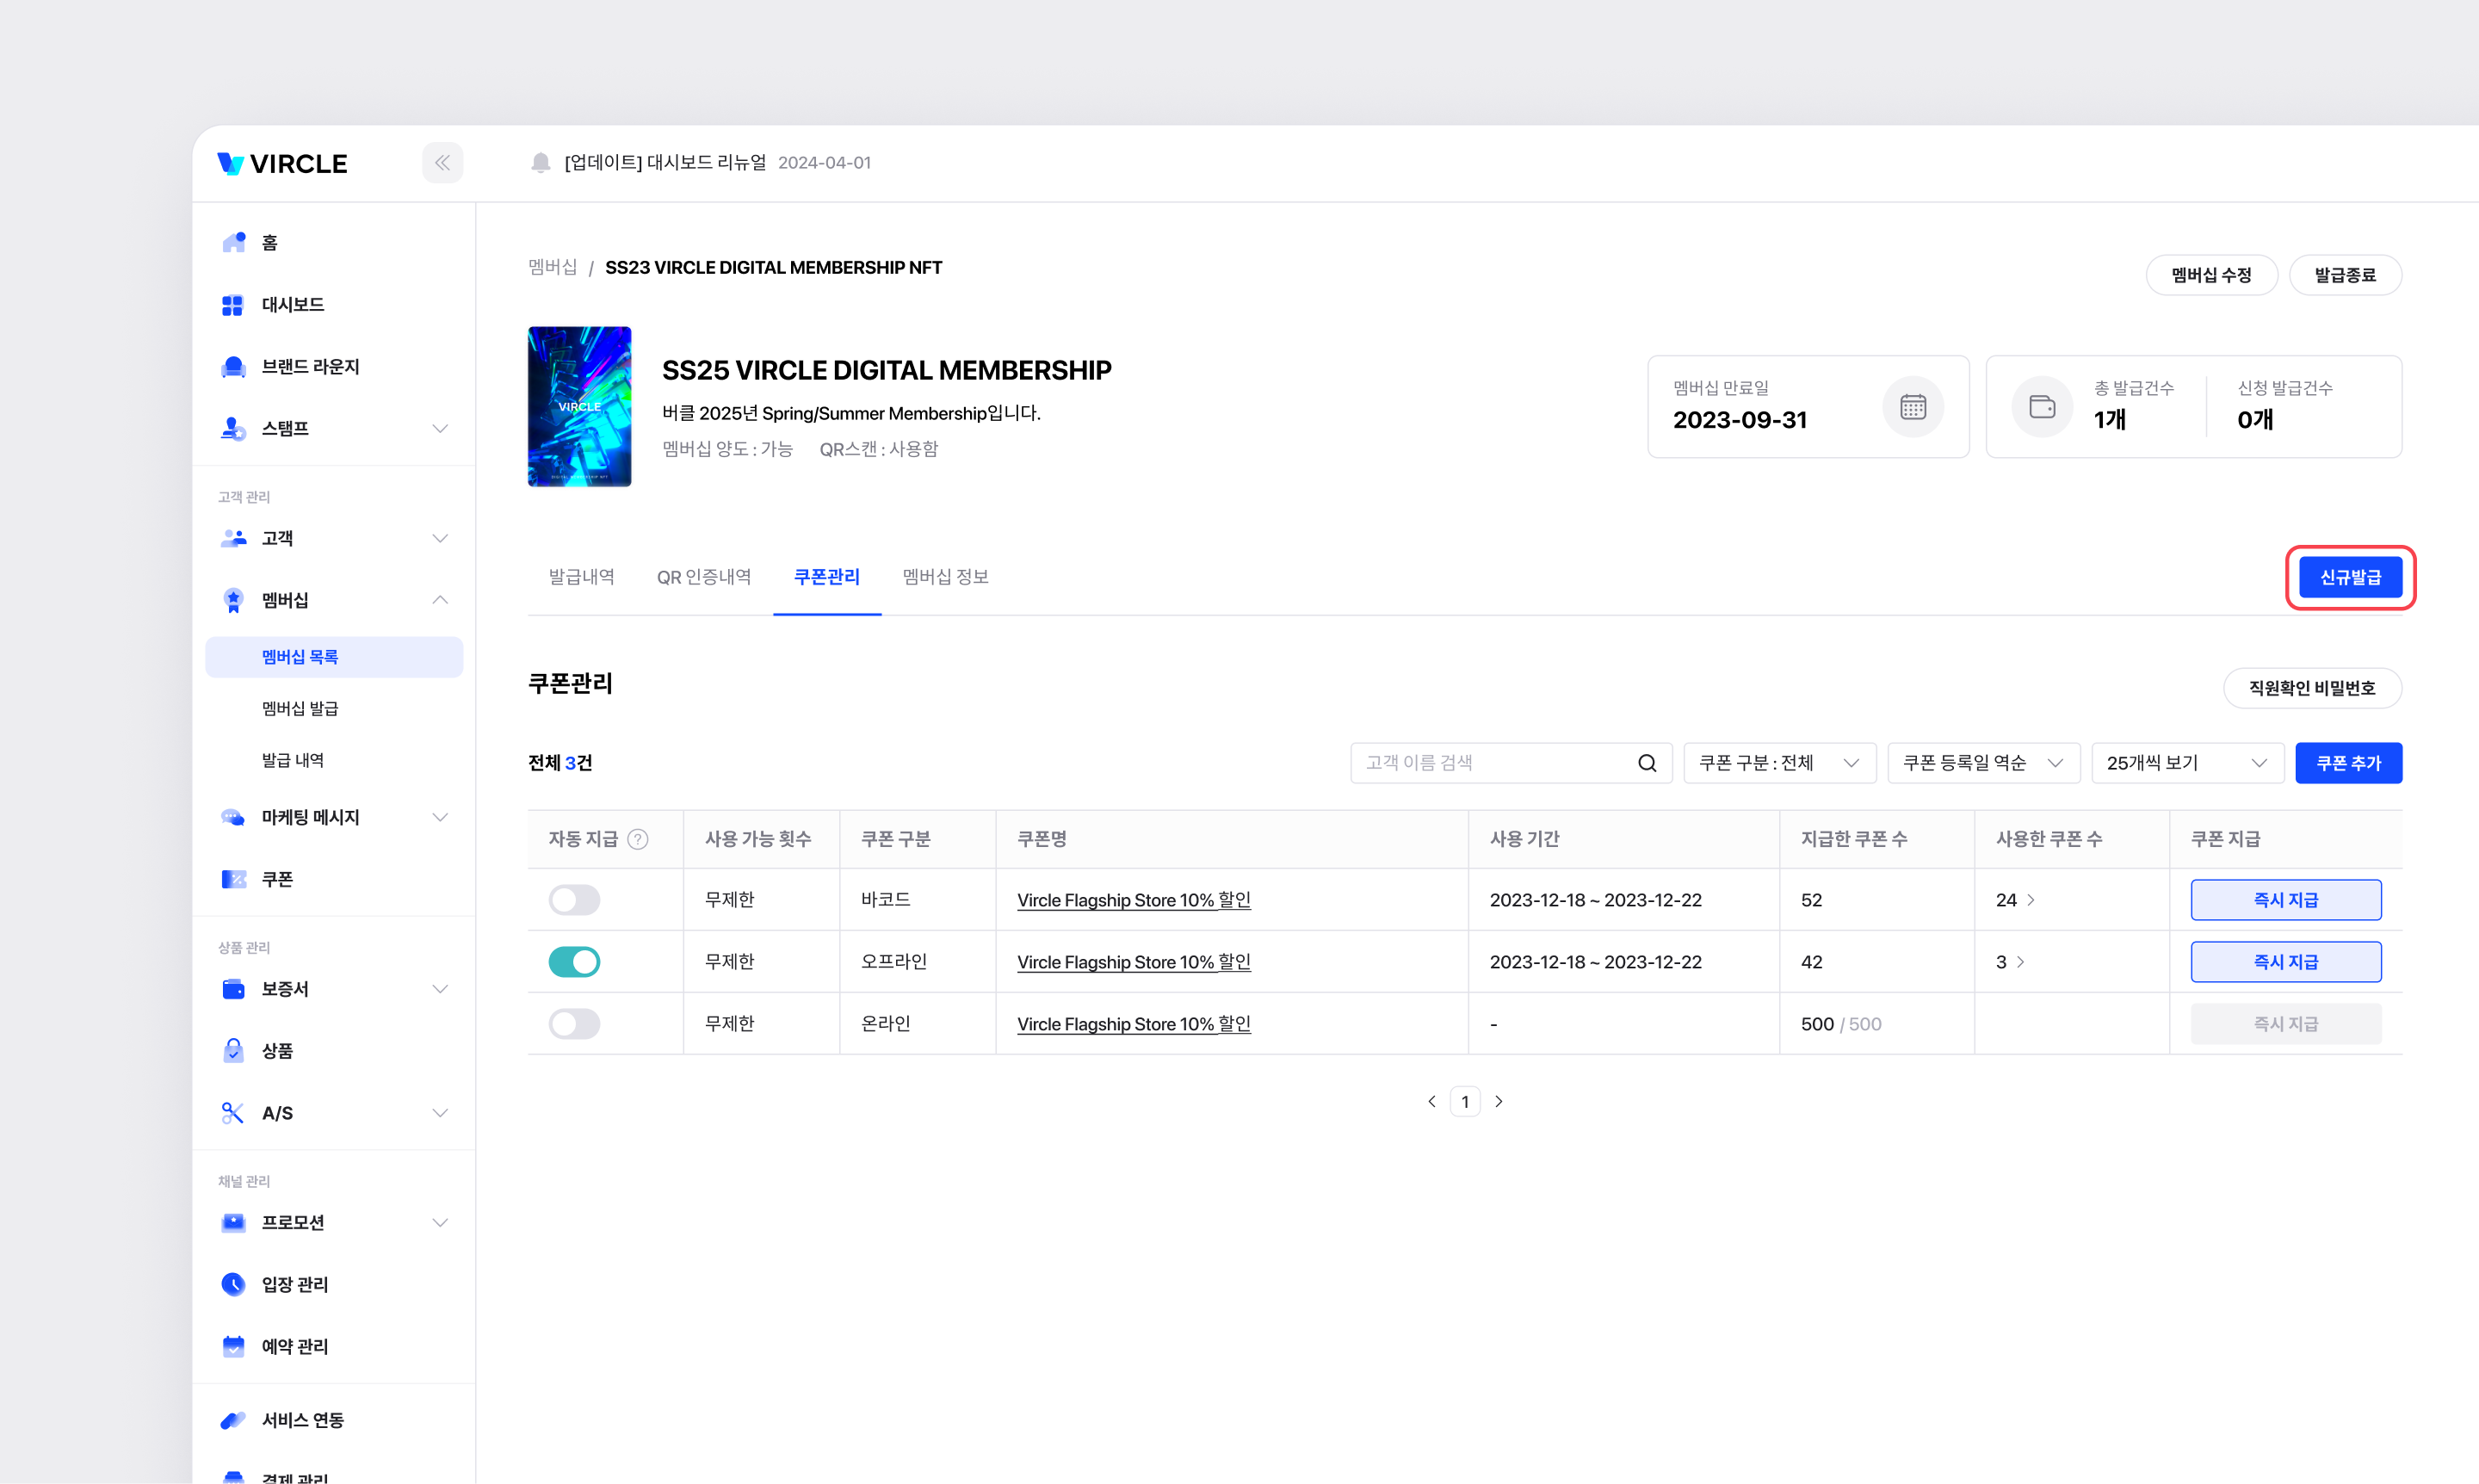The width and height of the screenshot is (2479, 1484).
Task: Open calendar icon beside 멤버십 만료일
Action: (1912, 407)
